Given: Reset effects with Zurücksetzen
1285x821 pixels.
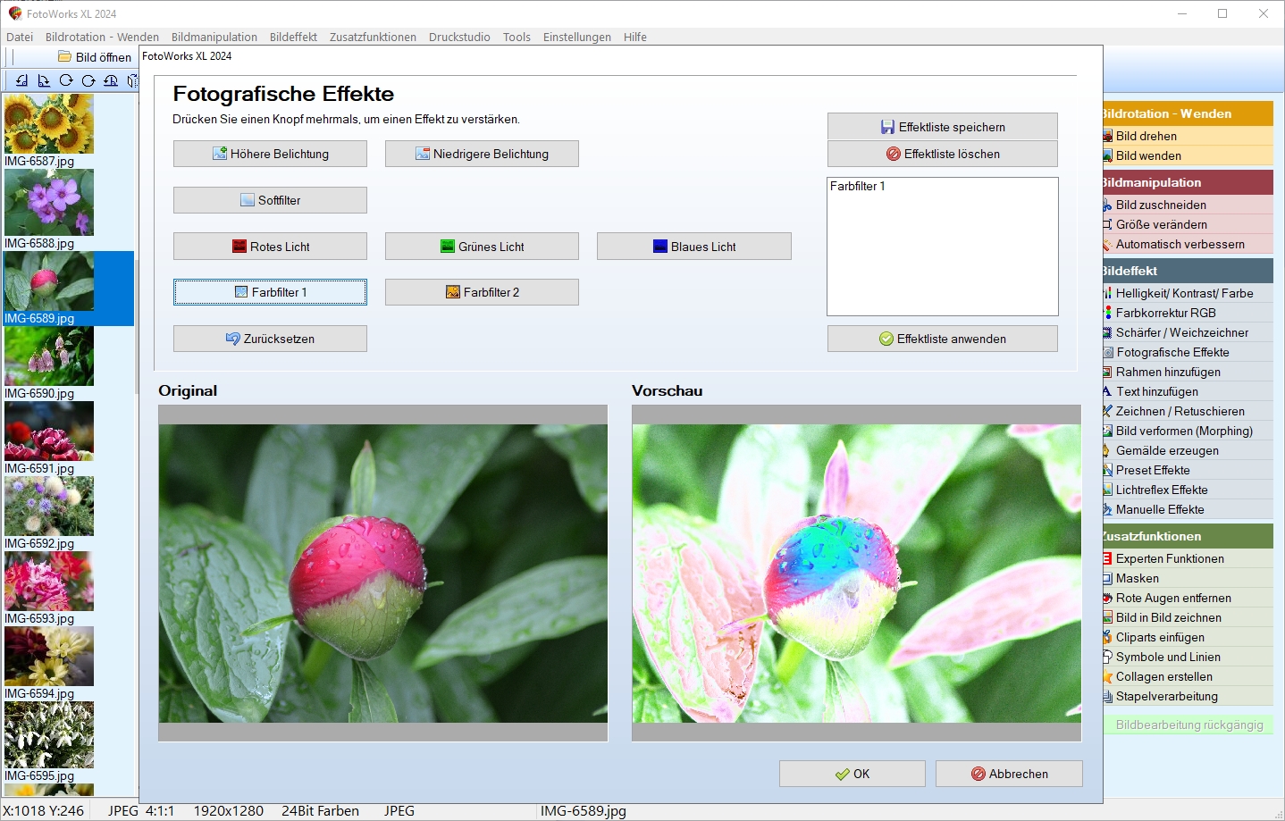Looking at the screenshot, I should (x=270, y=339).
